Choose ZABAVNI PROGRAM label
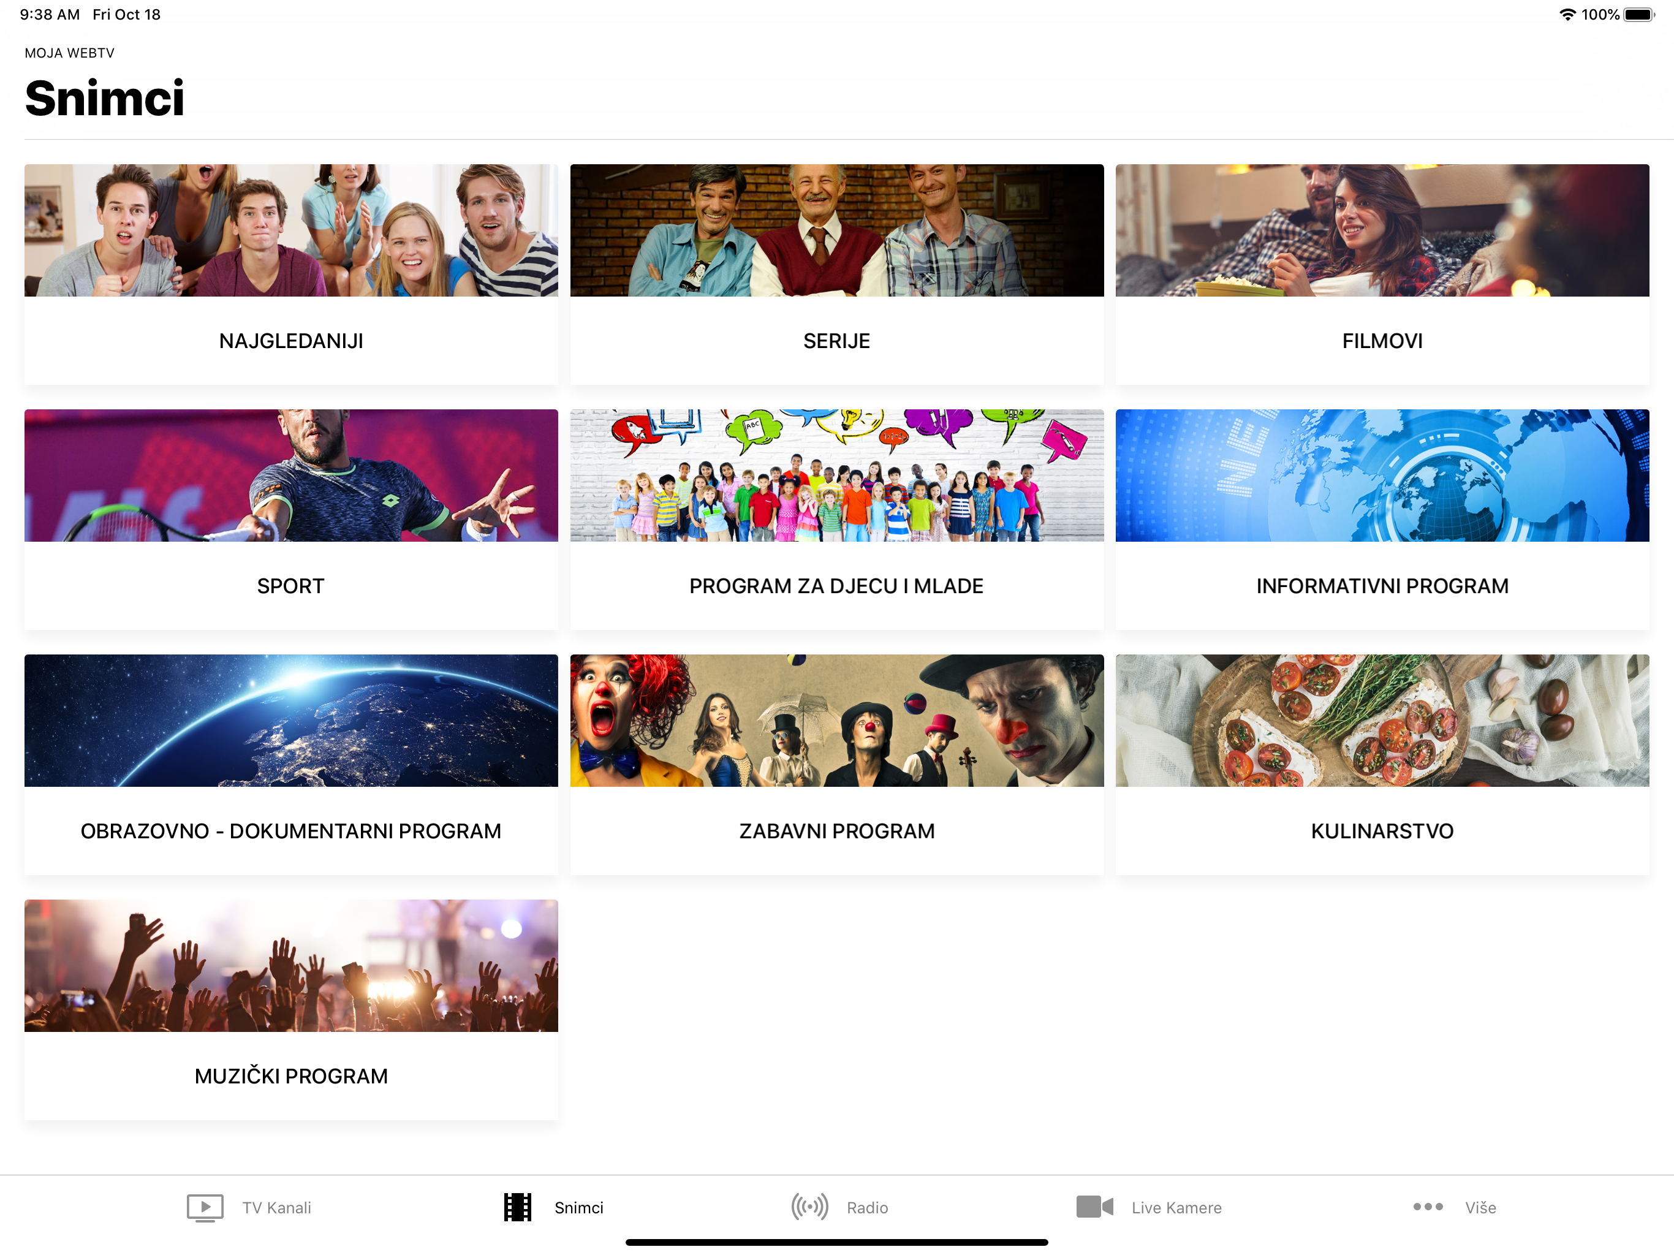The height and width of the screenshot is (1255, 1674). tap(837, 832)
